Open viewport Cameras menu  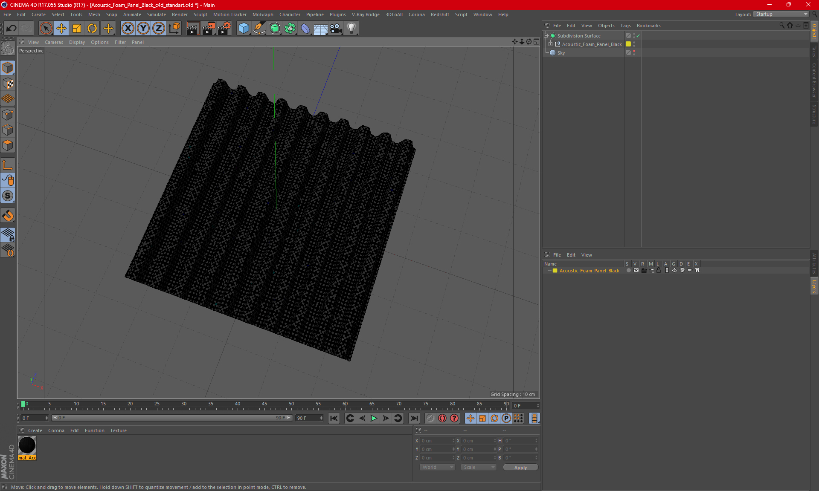[x=54, y=42]
